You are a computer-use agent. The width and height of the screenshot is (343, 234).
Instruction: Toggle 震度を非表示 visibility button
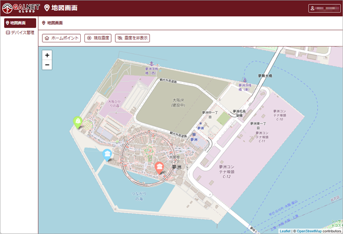pos(132,38)
